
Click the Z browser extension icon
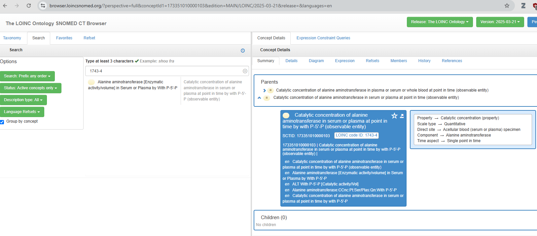click(523, 6)
